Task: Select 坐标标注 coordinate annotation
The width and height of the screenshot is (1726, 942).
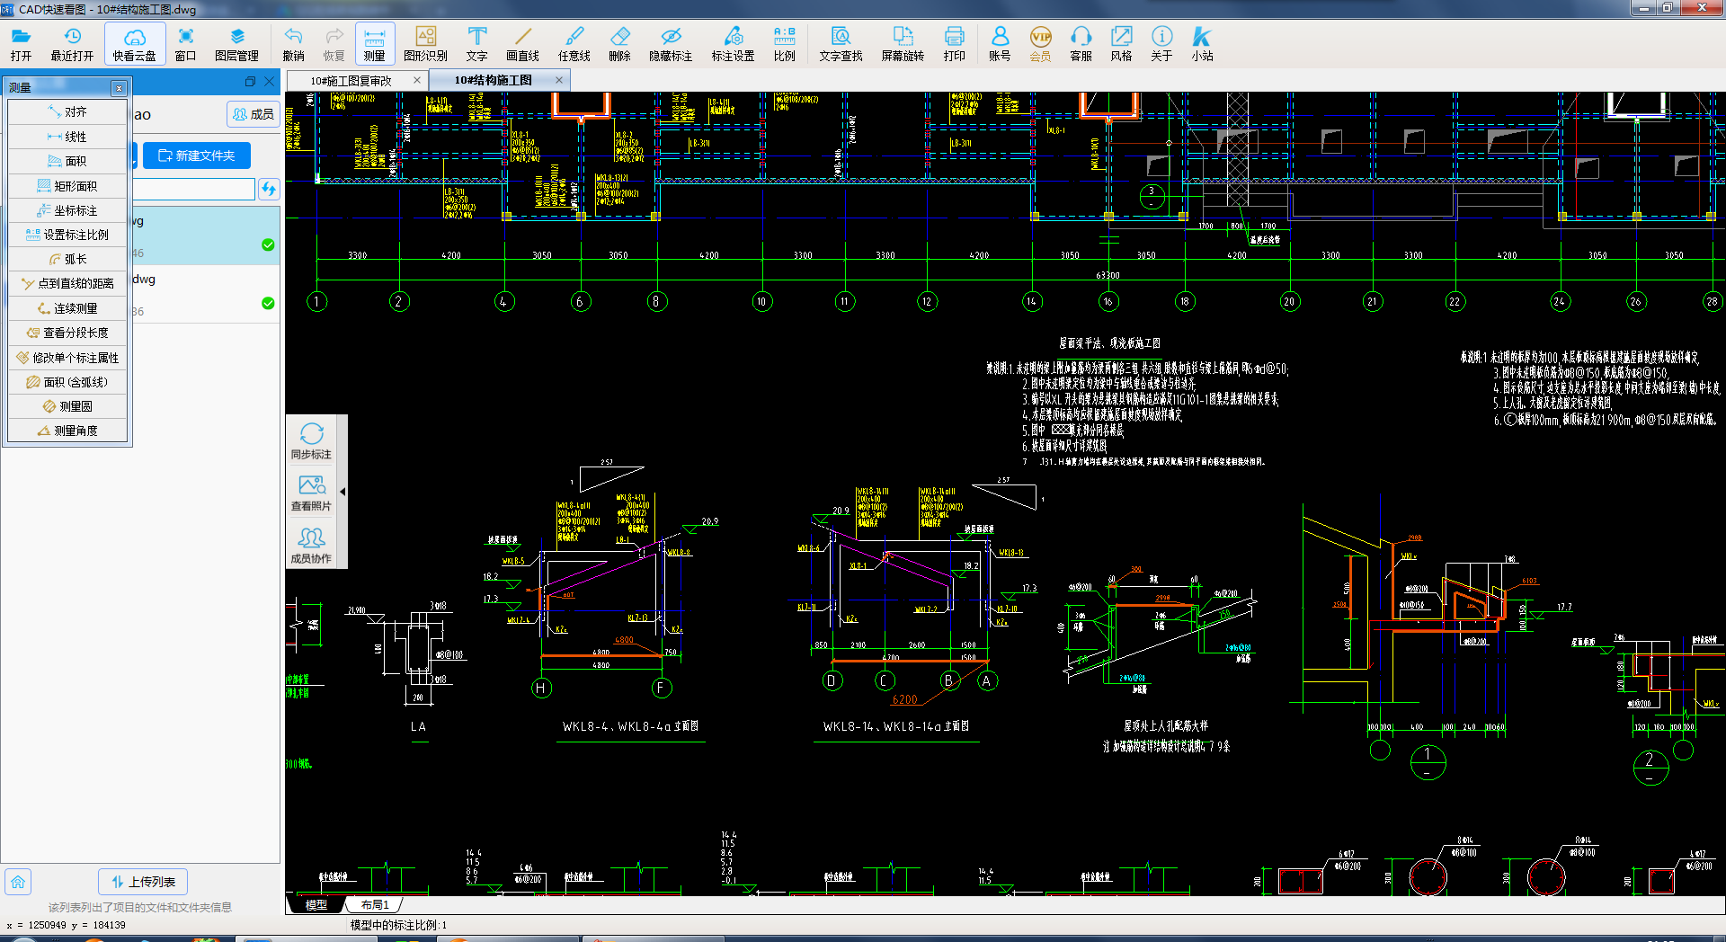Action: [x=67, y=210]
